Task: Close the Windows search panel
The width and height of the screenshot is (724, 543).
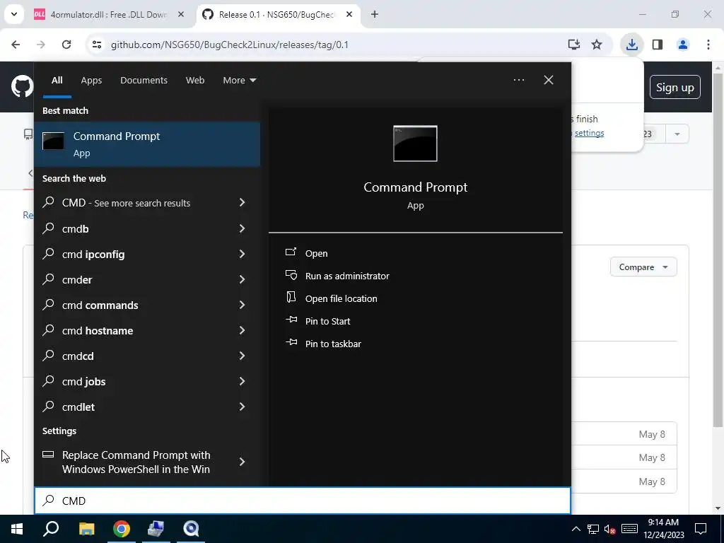Action: pos(548,80)
